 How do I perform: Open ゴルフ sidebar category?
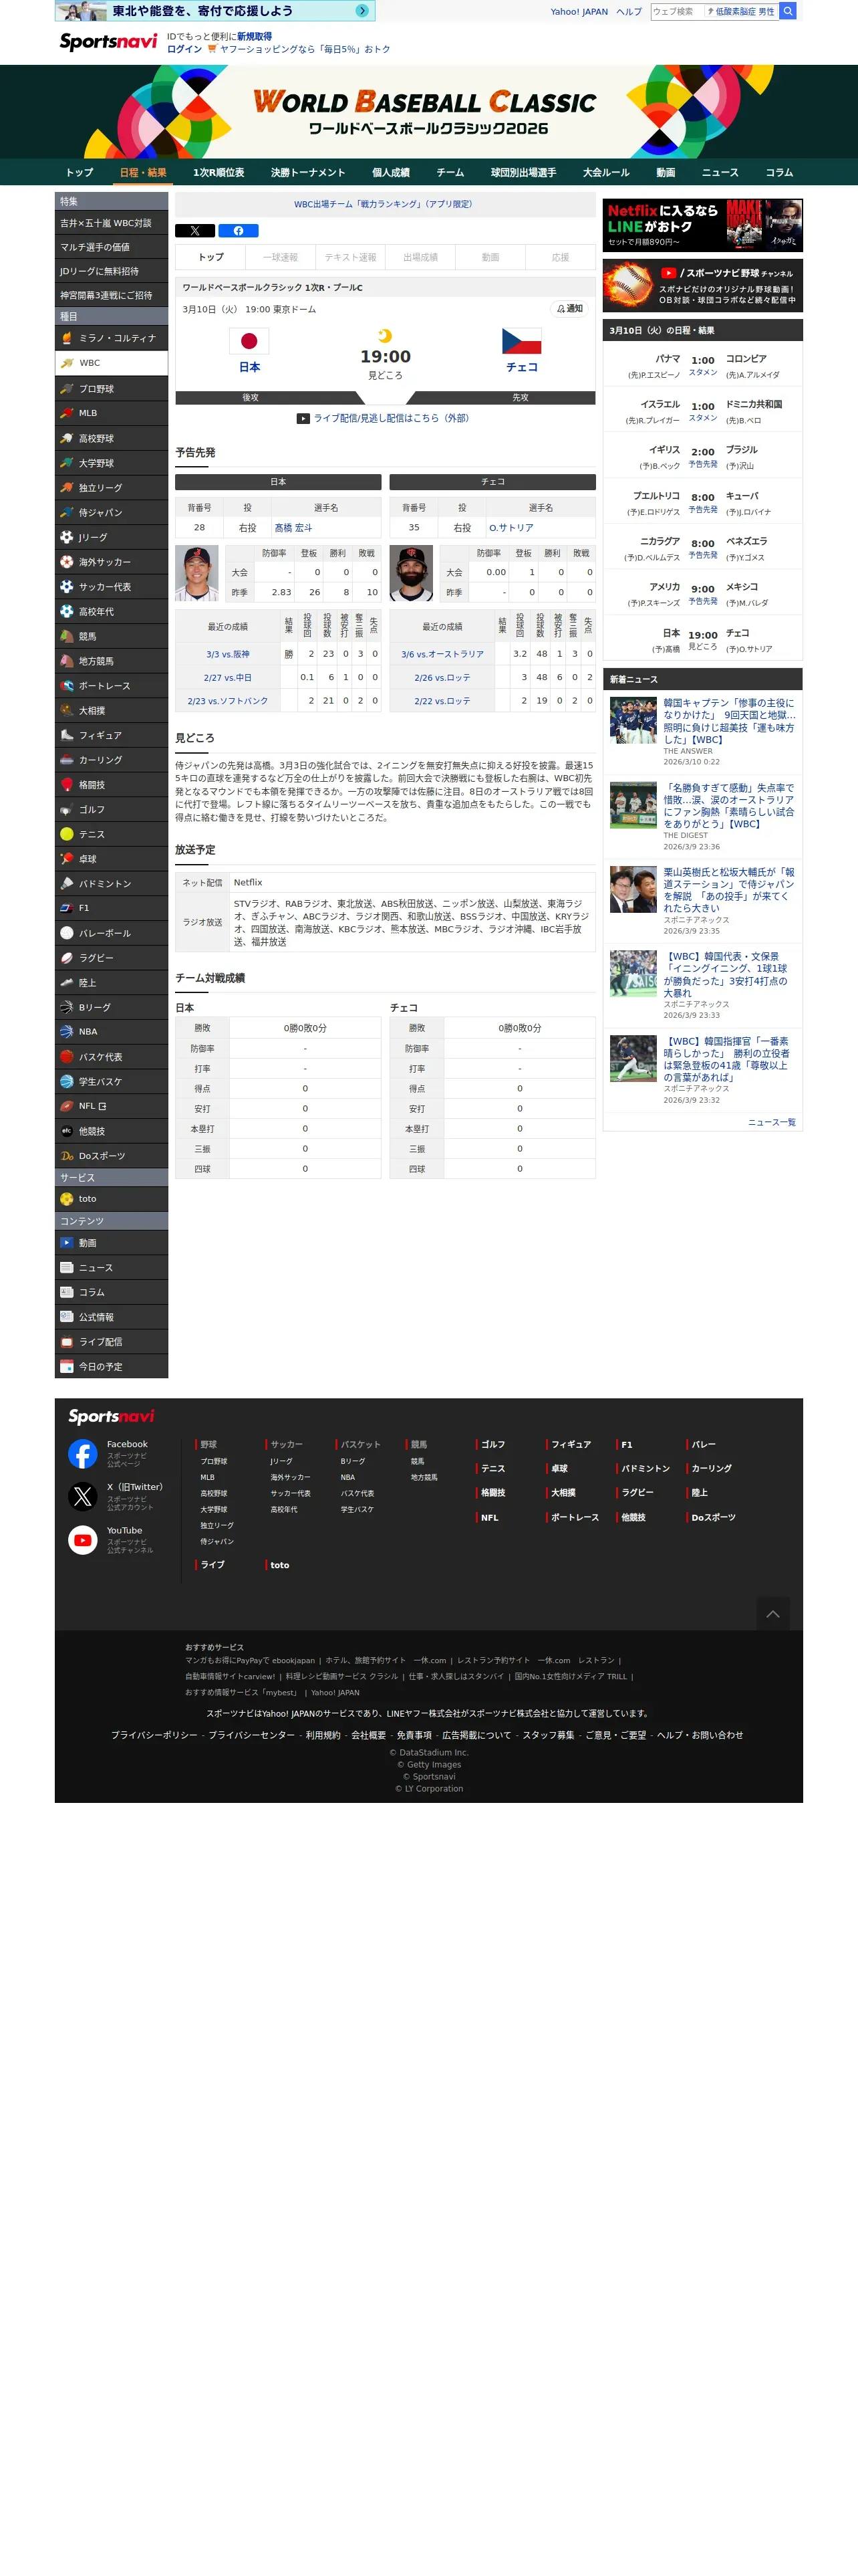click(111, 810)
